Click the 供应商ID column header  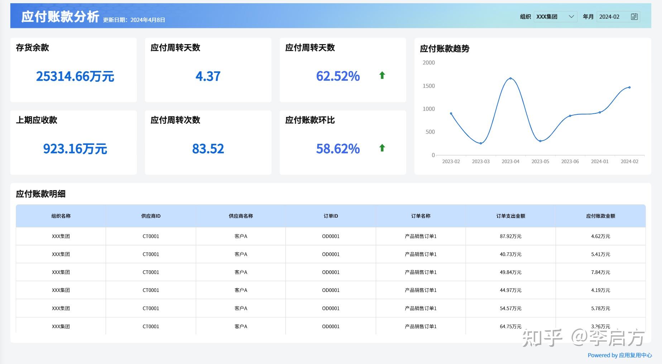click(x=151, y=216)
